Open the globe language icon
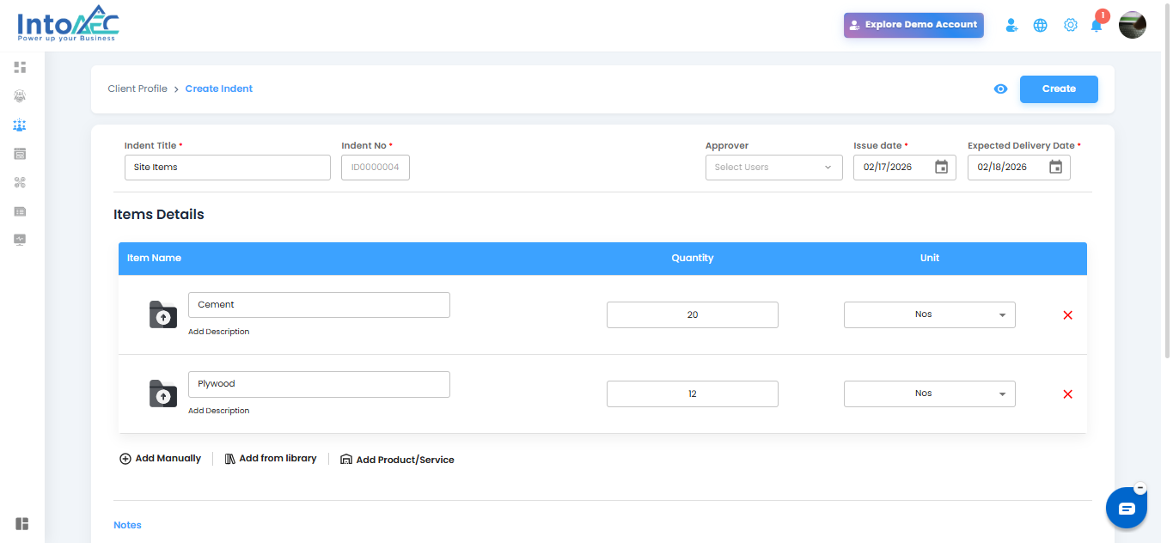Viewport: 1173px width, 543px height. tap(1040, 25)
